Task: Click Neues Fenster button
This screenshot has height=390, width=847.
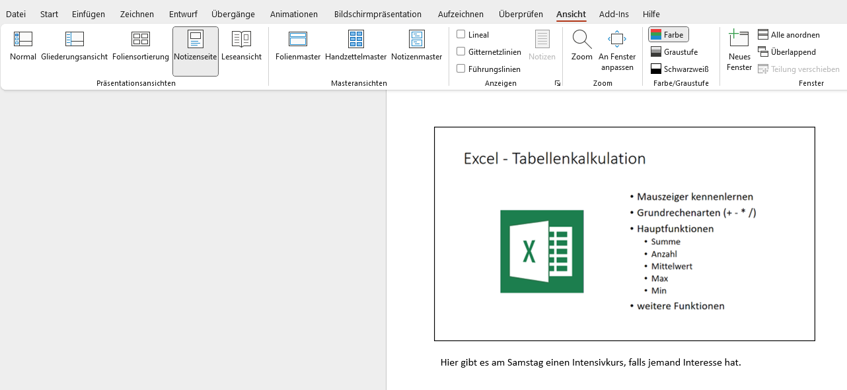Action: pyautogui.click(x=739, y=50)
